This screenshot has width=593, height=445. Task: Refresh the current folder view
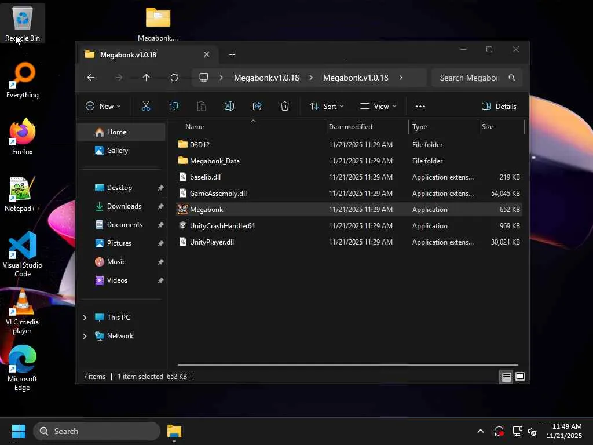tap(174, 78)
